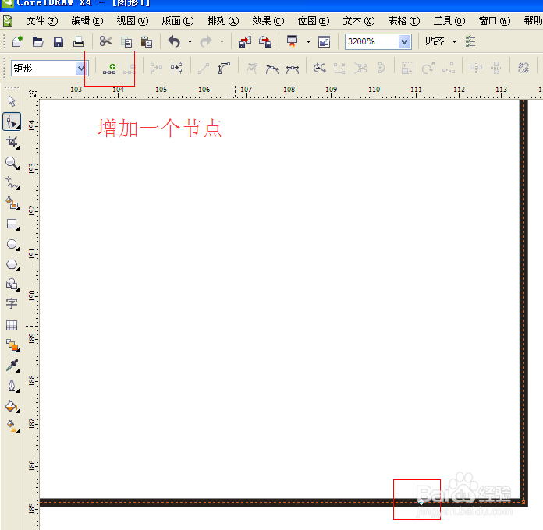Click the Open file folder icon
The height and width of the screenshot is (530, 543).
click(x=37, y=41)
